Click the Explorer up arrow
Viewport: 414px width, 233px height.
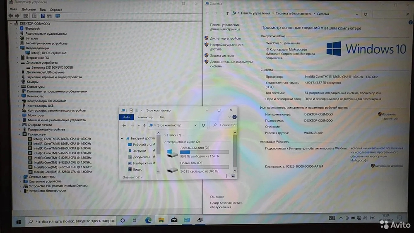coord(144,125)
